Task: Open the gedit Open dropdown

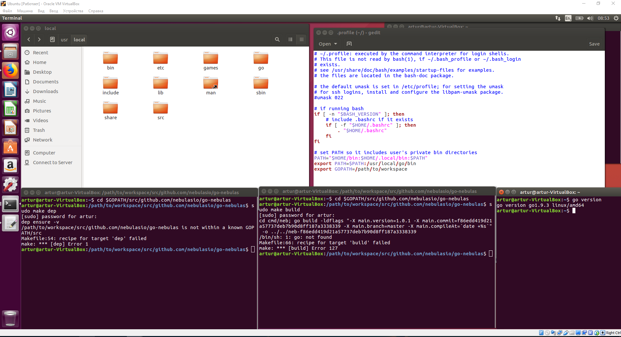Action: pos(327,44)
